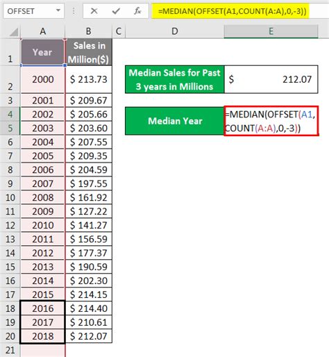Screen dimensions: 329x357
Task: Select cell containing year 2004
Action: [43, 142]
